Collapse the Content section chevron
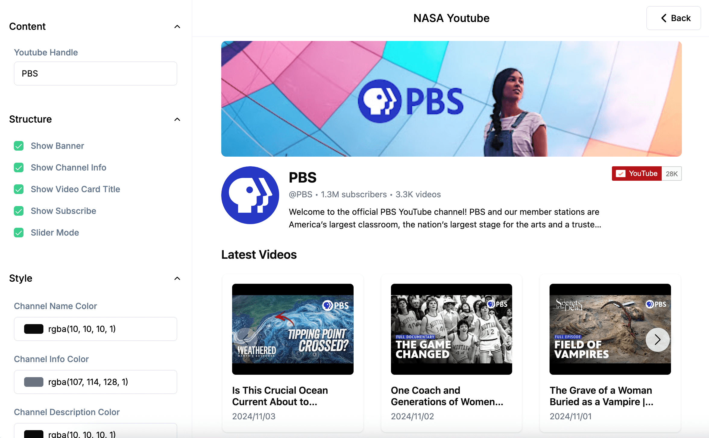The height and width of the screenshot is (438, 709). (x=177, y=27)
